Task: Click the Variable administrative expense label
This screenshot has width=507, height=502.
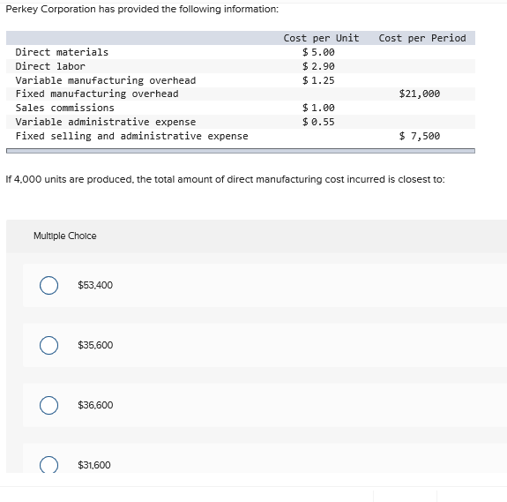Action: click(x=106, y=122)
